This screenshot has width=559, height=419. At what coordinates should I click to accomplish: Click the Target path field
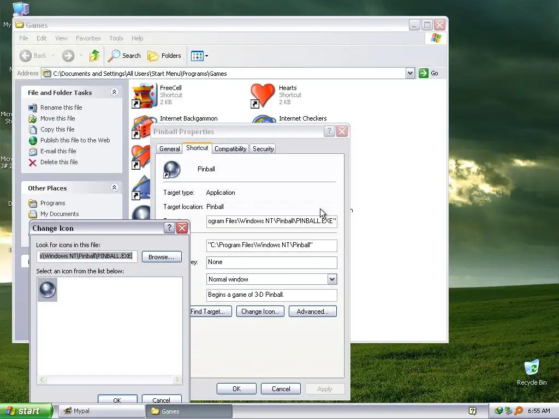pyautogui.click(x=272, y=221)
